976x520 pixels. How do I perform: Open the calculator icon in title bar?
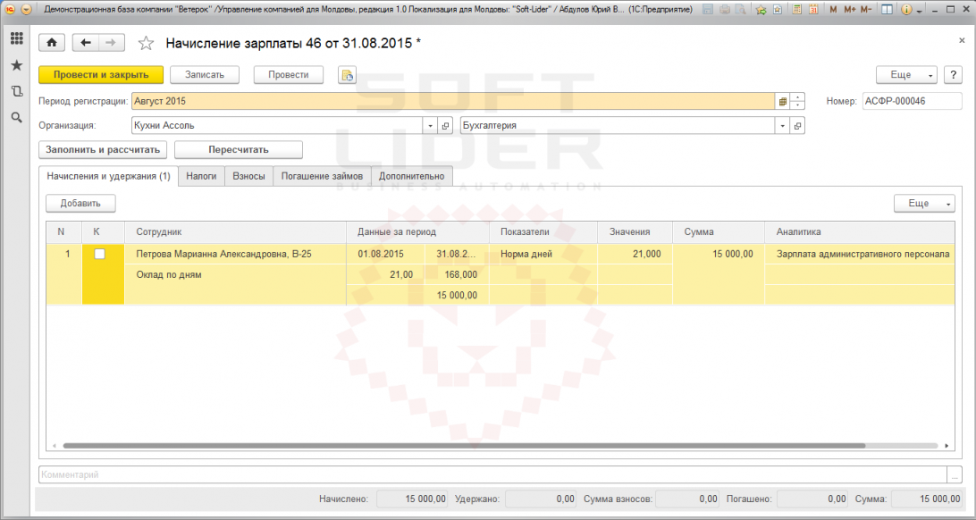[x=796, y=9]
